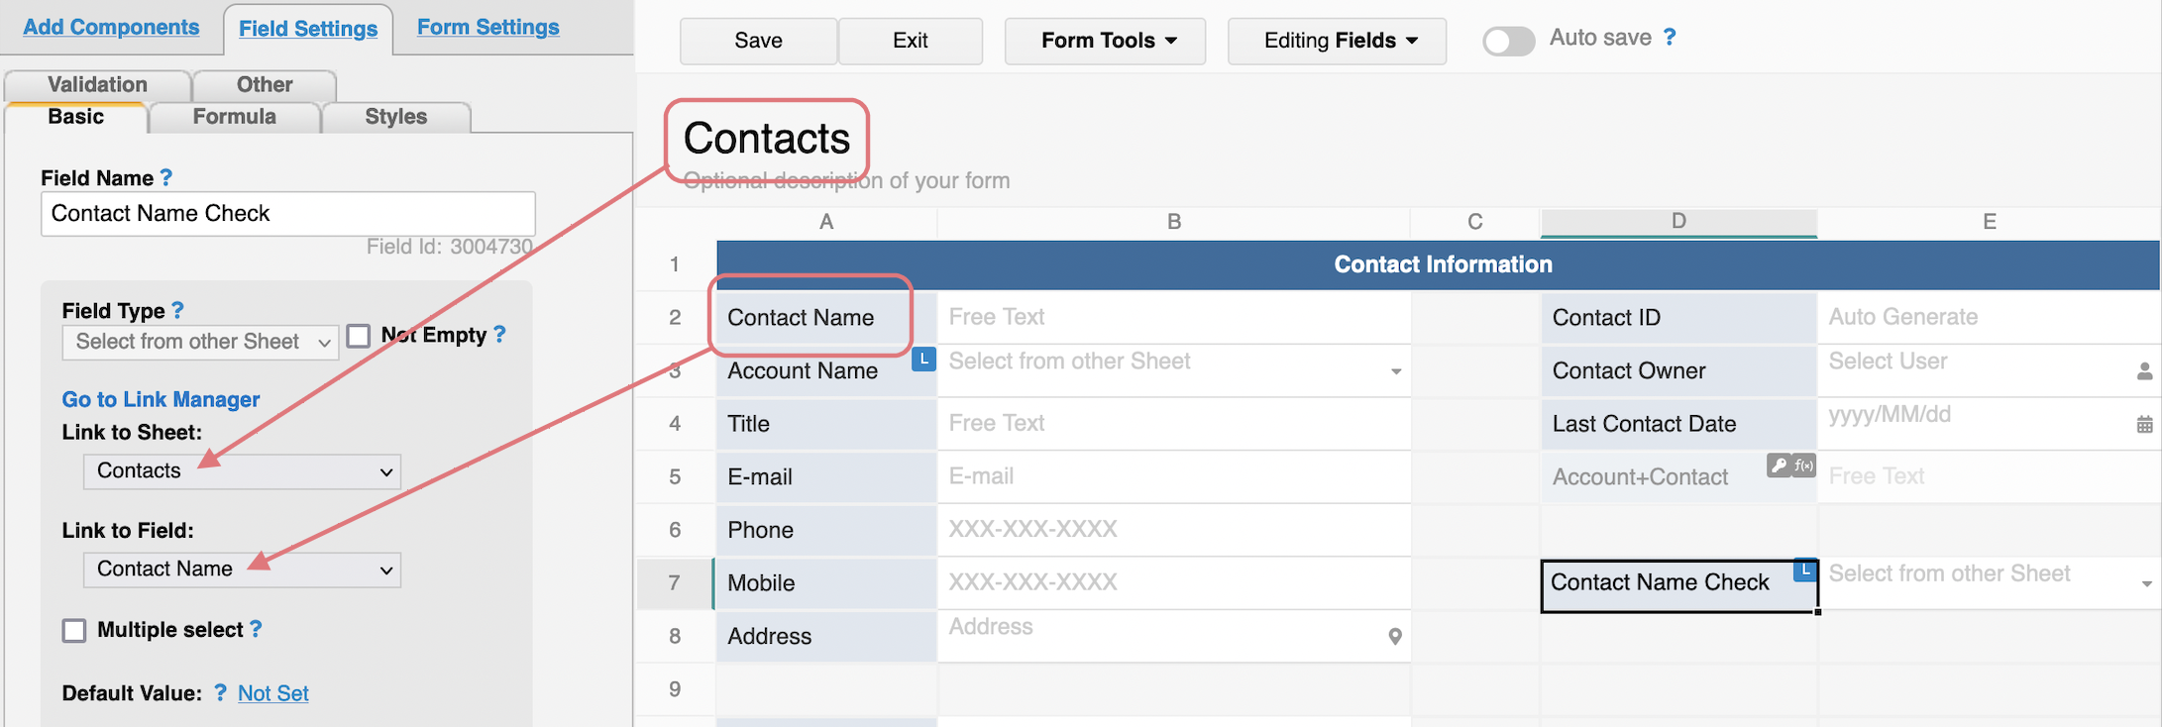This screenshot has height=727, width=2162.
Task: Open the calendar icon for Last Contact Date
Action: 2144,424
